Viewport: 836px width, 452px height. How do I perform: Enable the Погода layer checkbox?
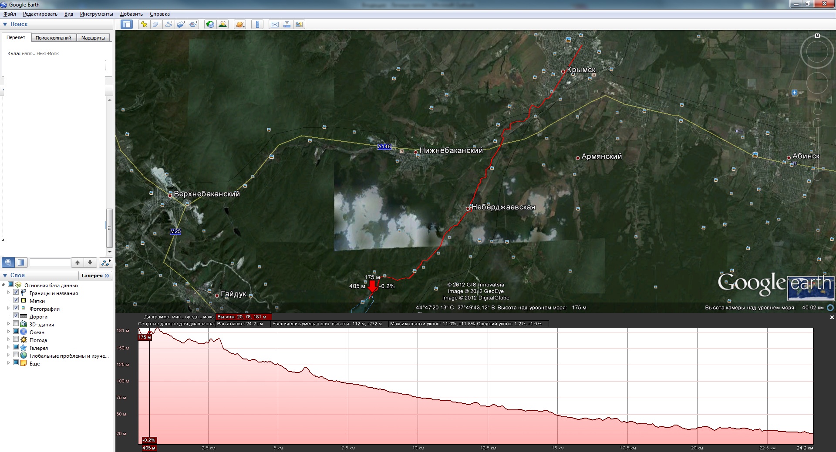[x=16, y=340]
